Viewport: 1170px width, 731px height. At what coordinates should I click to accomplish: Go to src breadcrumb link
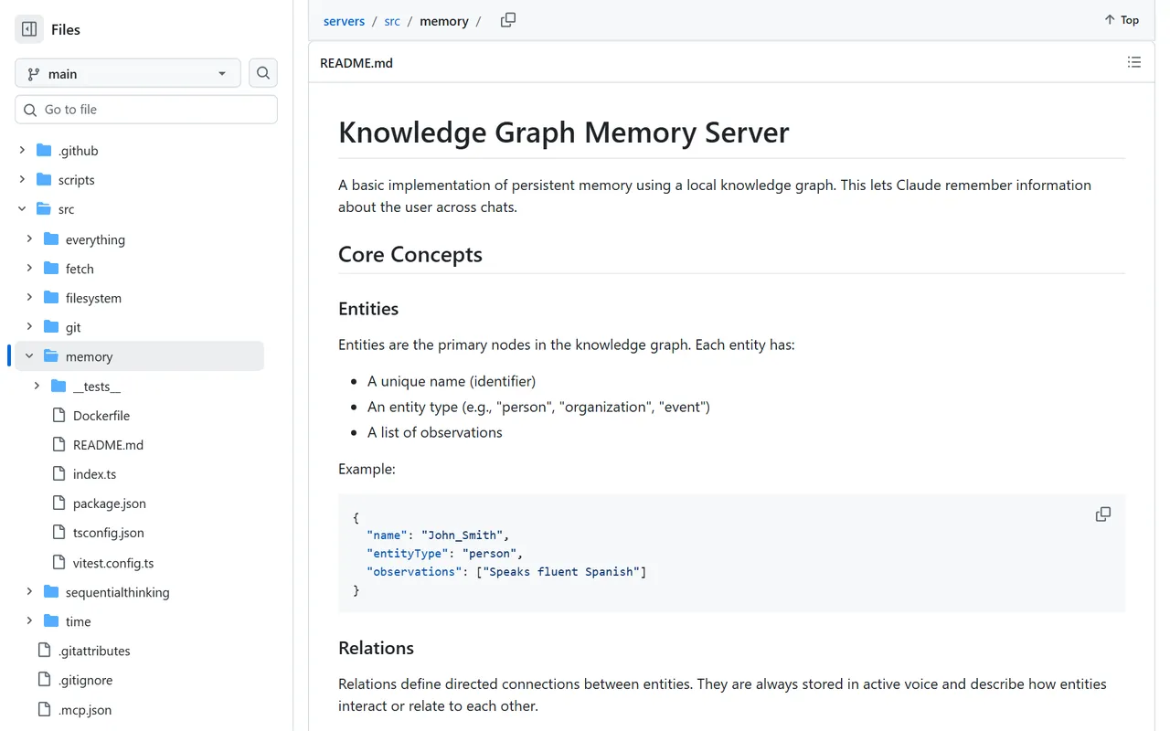coord(392,21)
